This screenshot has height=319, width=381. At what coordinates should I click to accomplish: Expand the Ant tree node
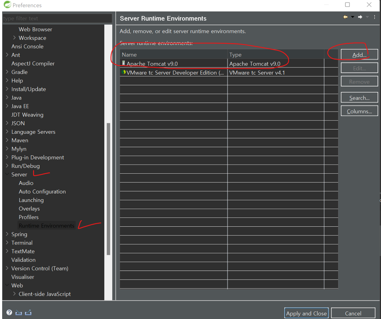pyautogui.click(x=7, y=55)
